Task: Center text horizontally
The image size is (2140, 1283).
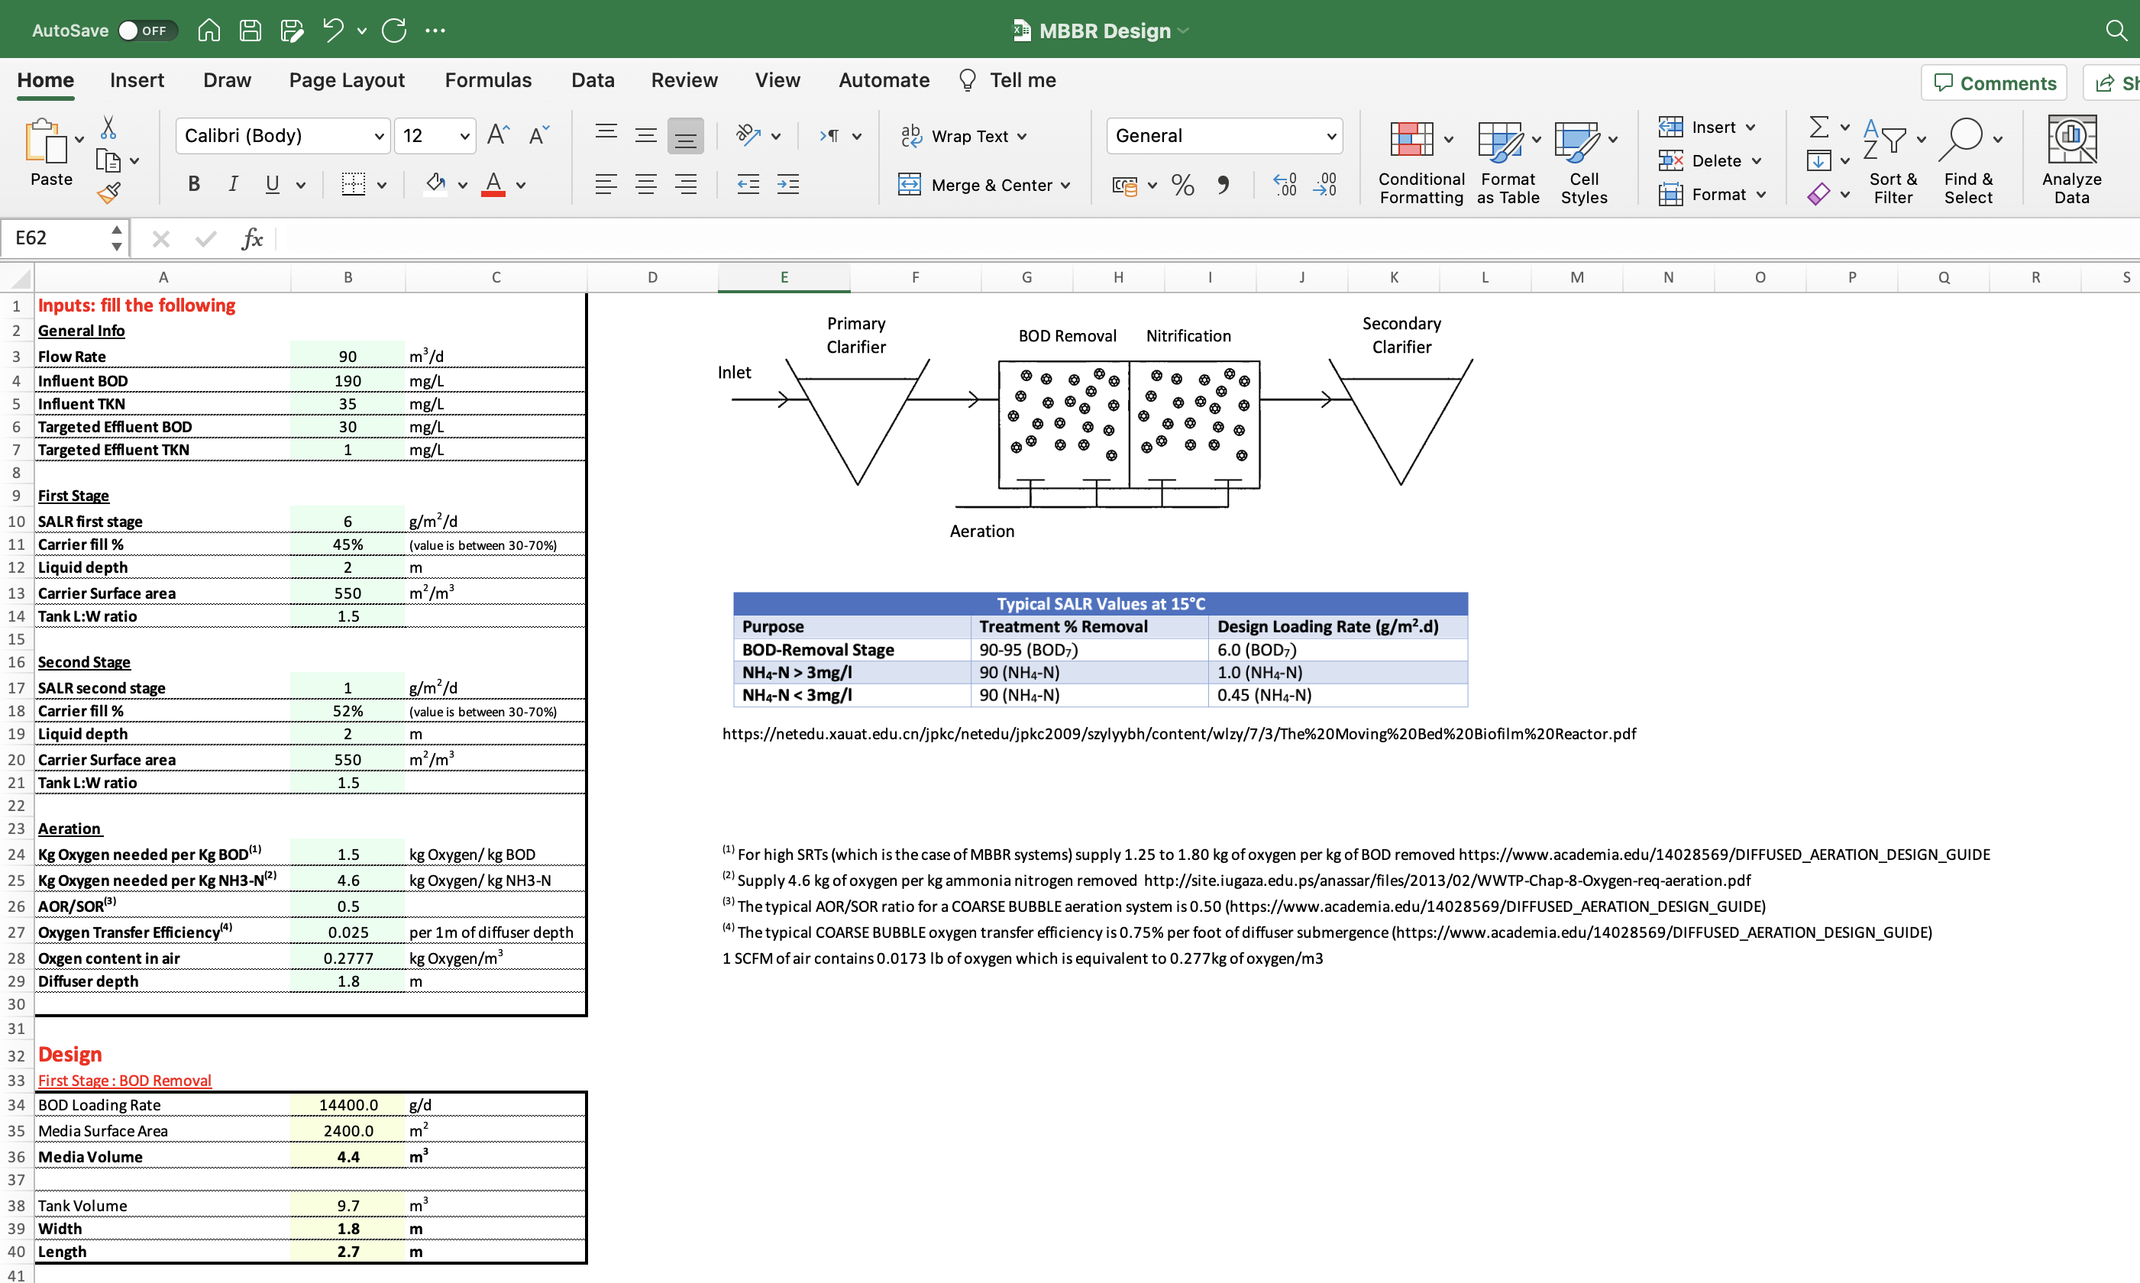Action: click(646, 184)
